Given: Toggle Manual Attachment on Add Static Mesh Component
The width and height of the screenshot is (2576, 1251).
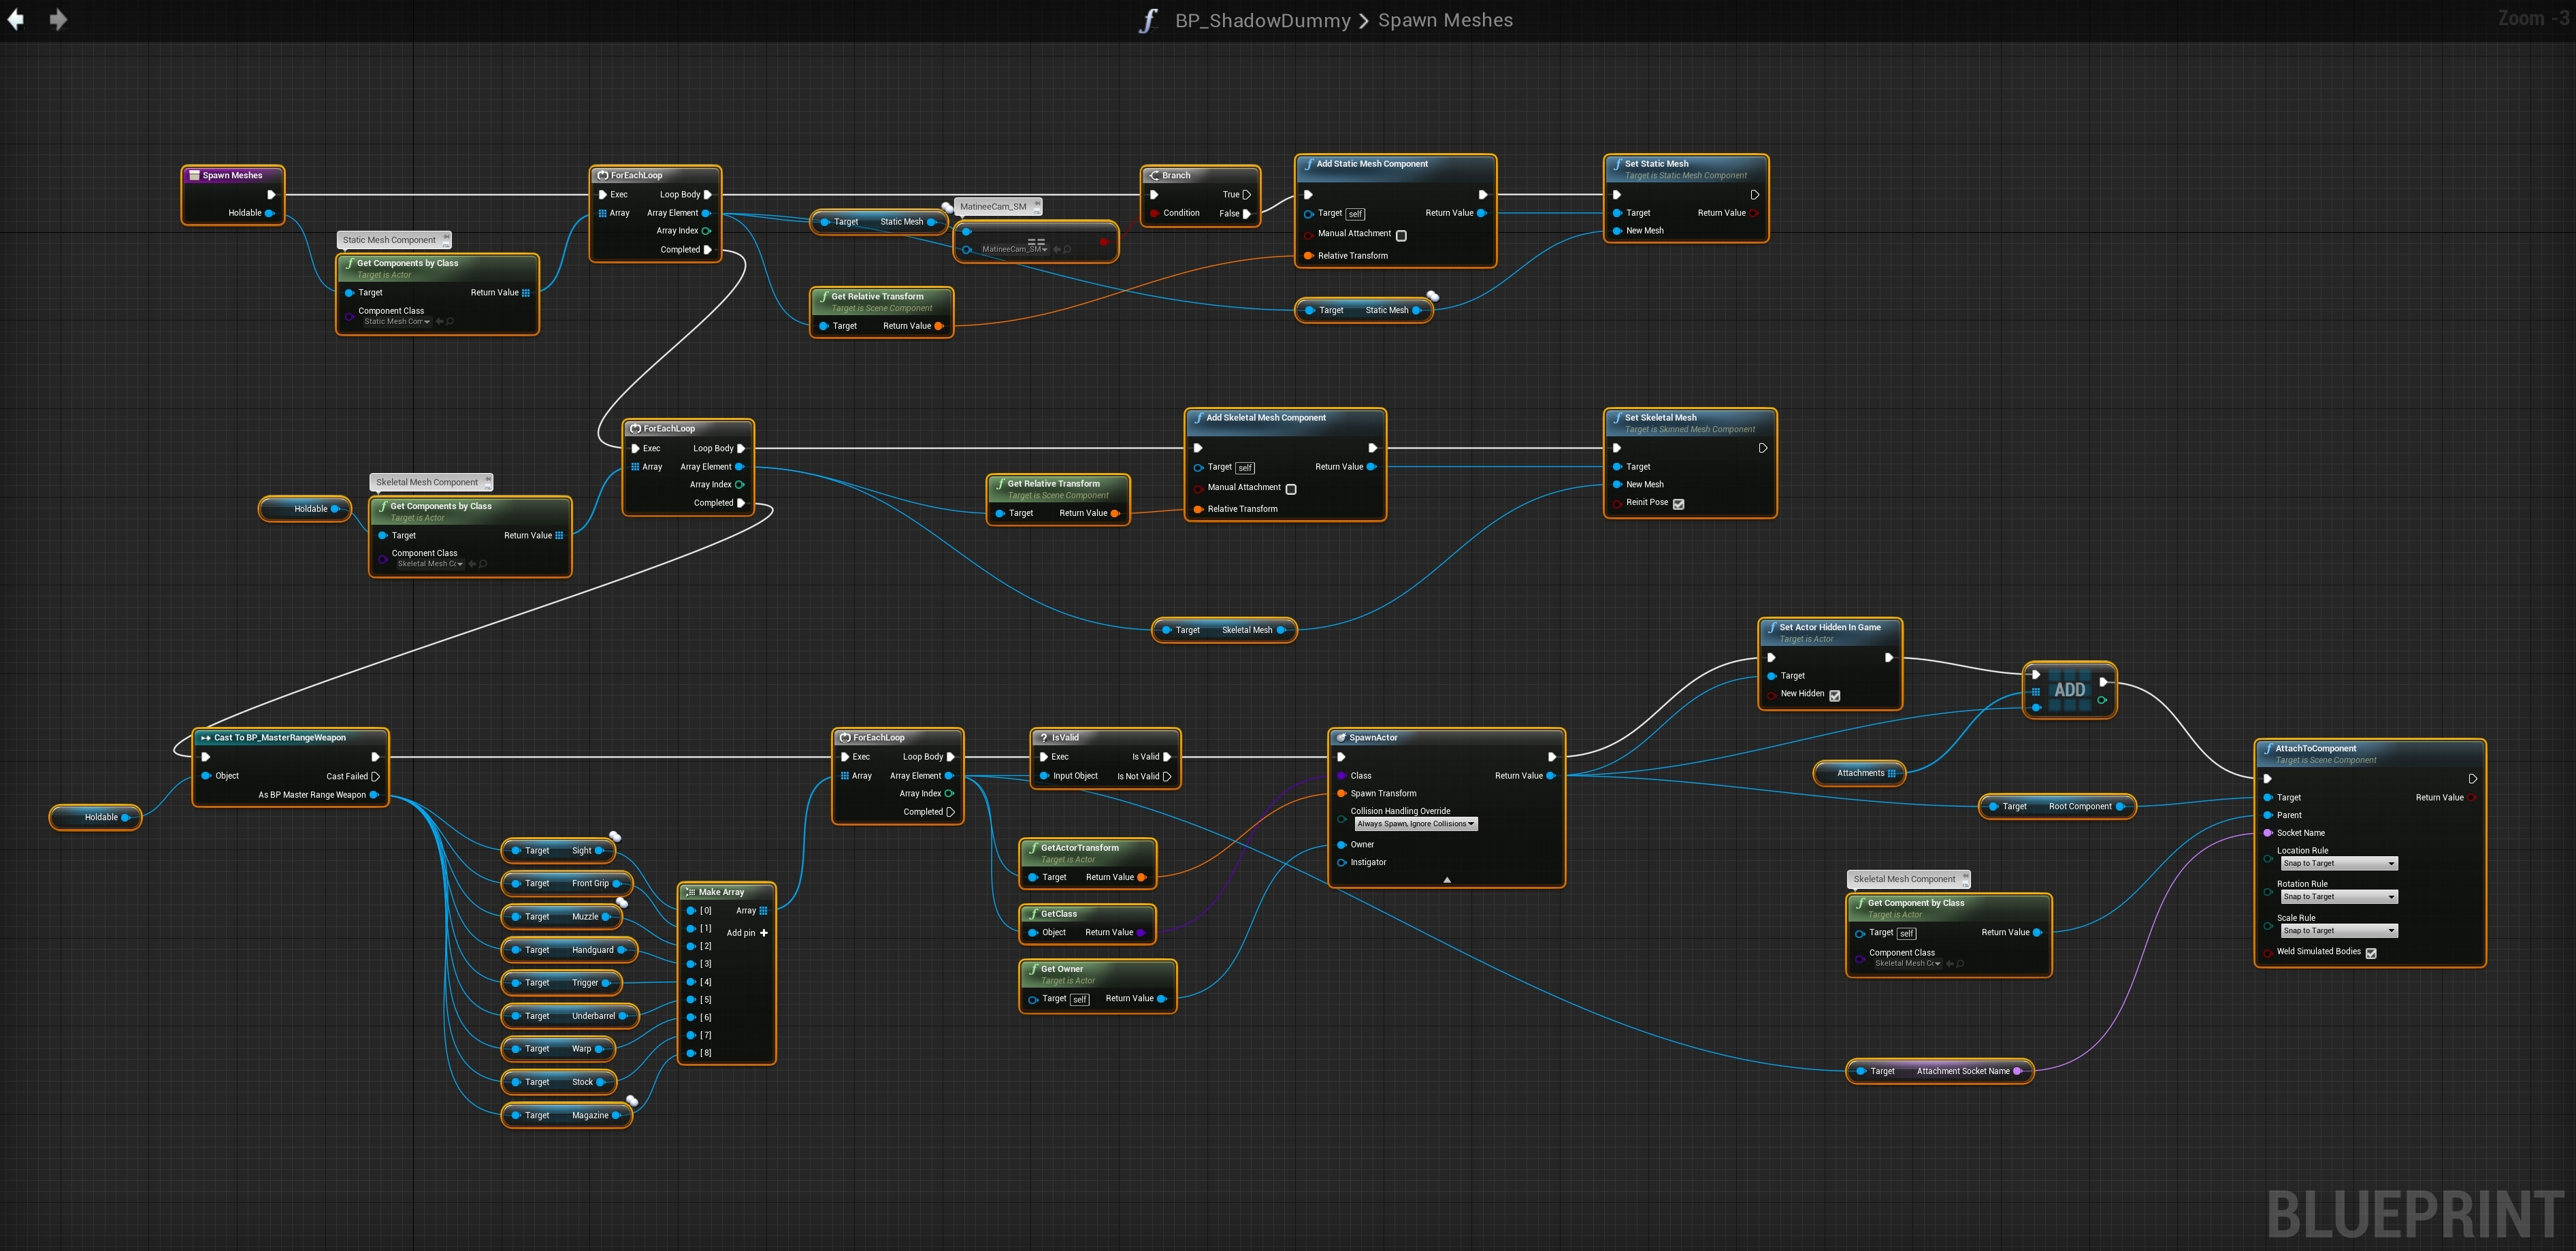Looking at the screenshot, I should (1401, 235).
